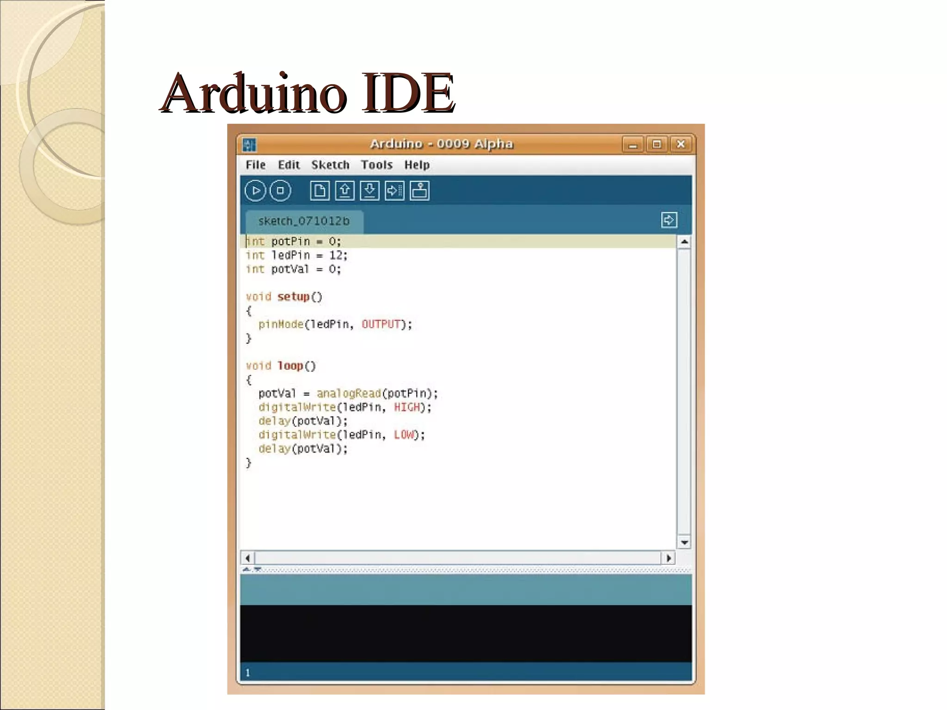Click the line 'int ledPin = 12;'

pos(296,255)
